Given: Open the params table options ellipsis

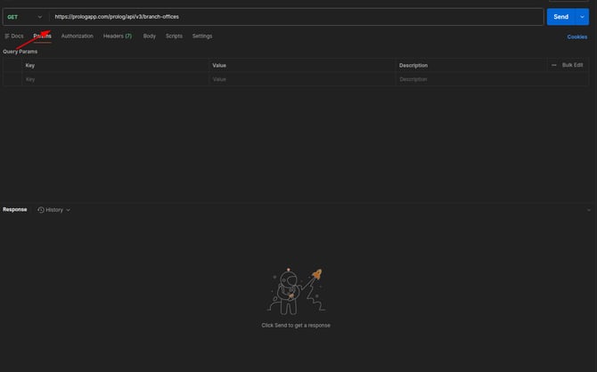Looking at the screenshot, I should pos(554,65).
